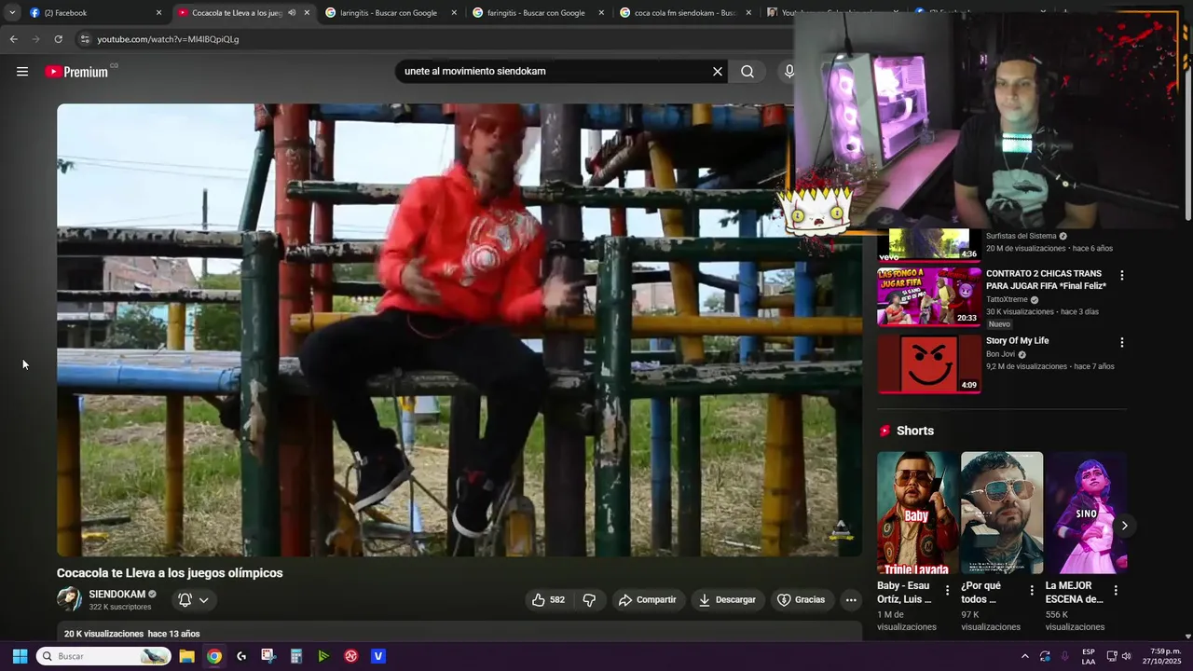This screenshot has height=671, width=1193.
Task: Go to the YouTube Premium home logo
Action: [76, 72]
